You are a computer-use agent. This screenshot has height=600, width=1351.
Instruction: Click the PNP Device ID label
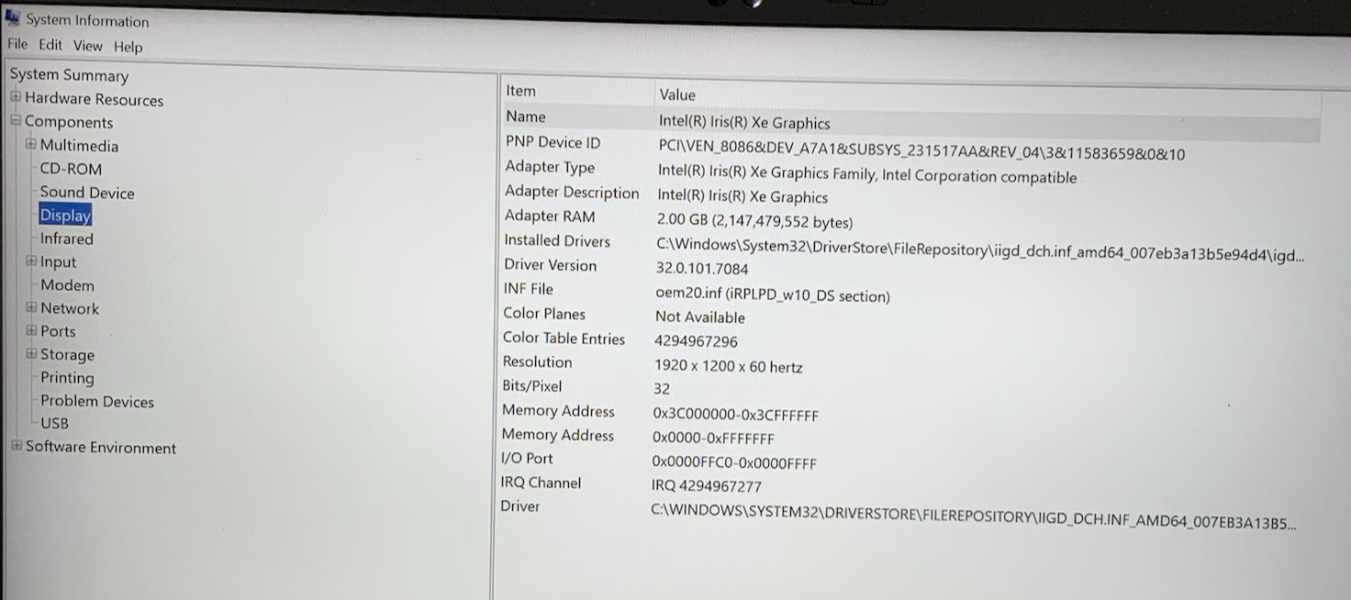tap(553, 142)
